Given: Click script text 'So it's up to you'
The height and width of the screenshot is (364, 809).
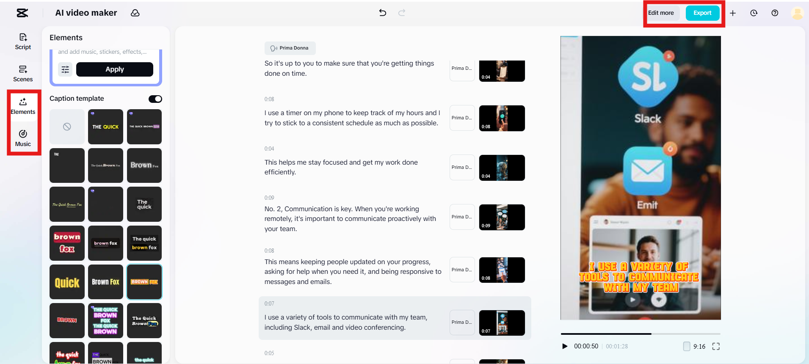Looking at the screenshot, I should 349,69.
